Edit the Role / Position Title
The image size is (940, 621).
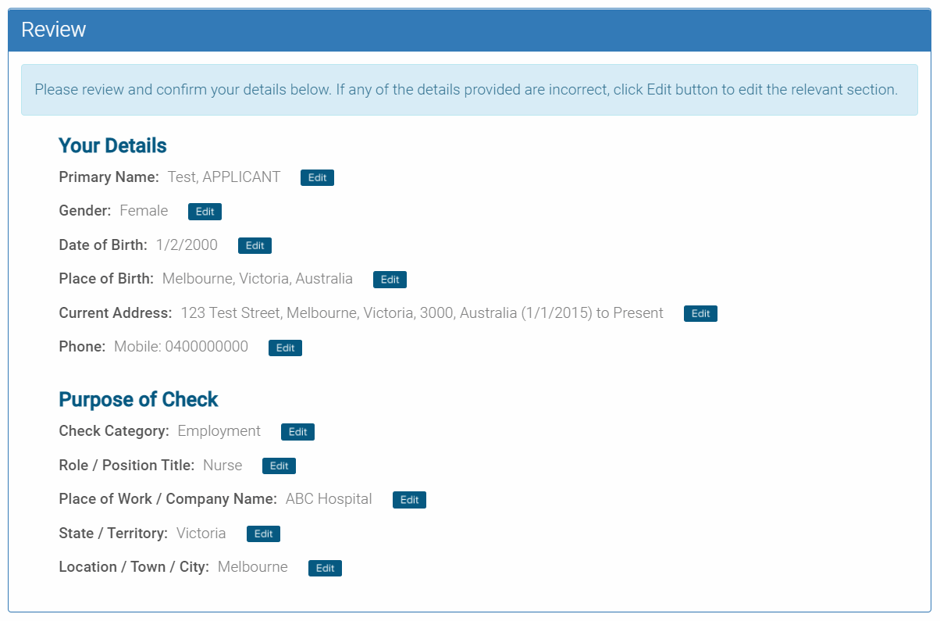[x=279, y=466]
